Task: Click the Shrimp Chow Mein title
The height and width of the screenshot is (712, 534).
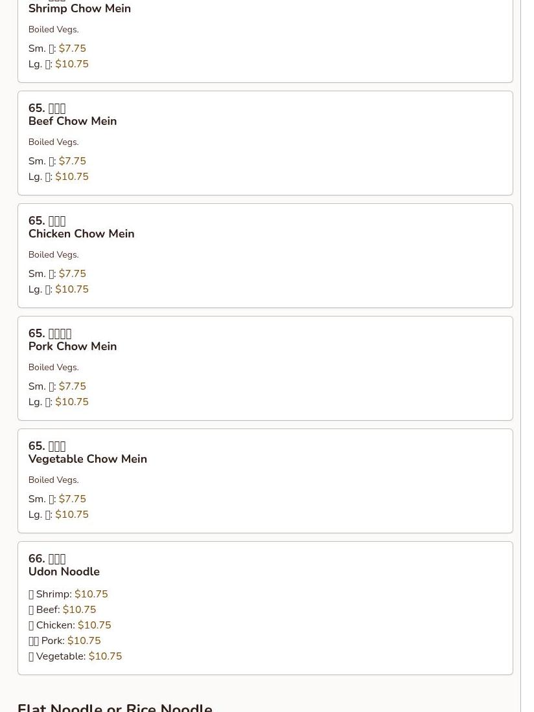Action: [x=80, y=8]
